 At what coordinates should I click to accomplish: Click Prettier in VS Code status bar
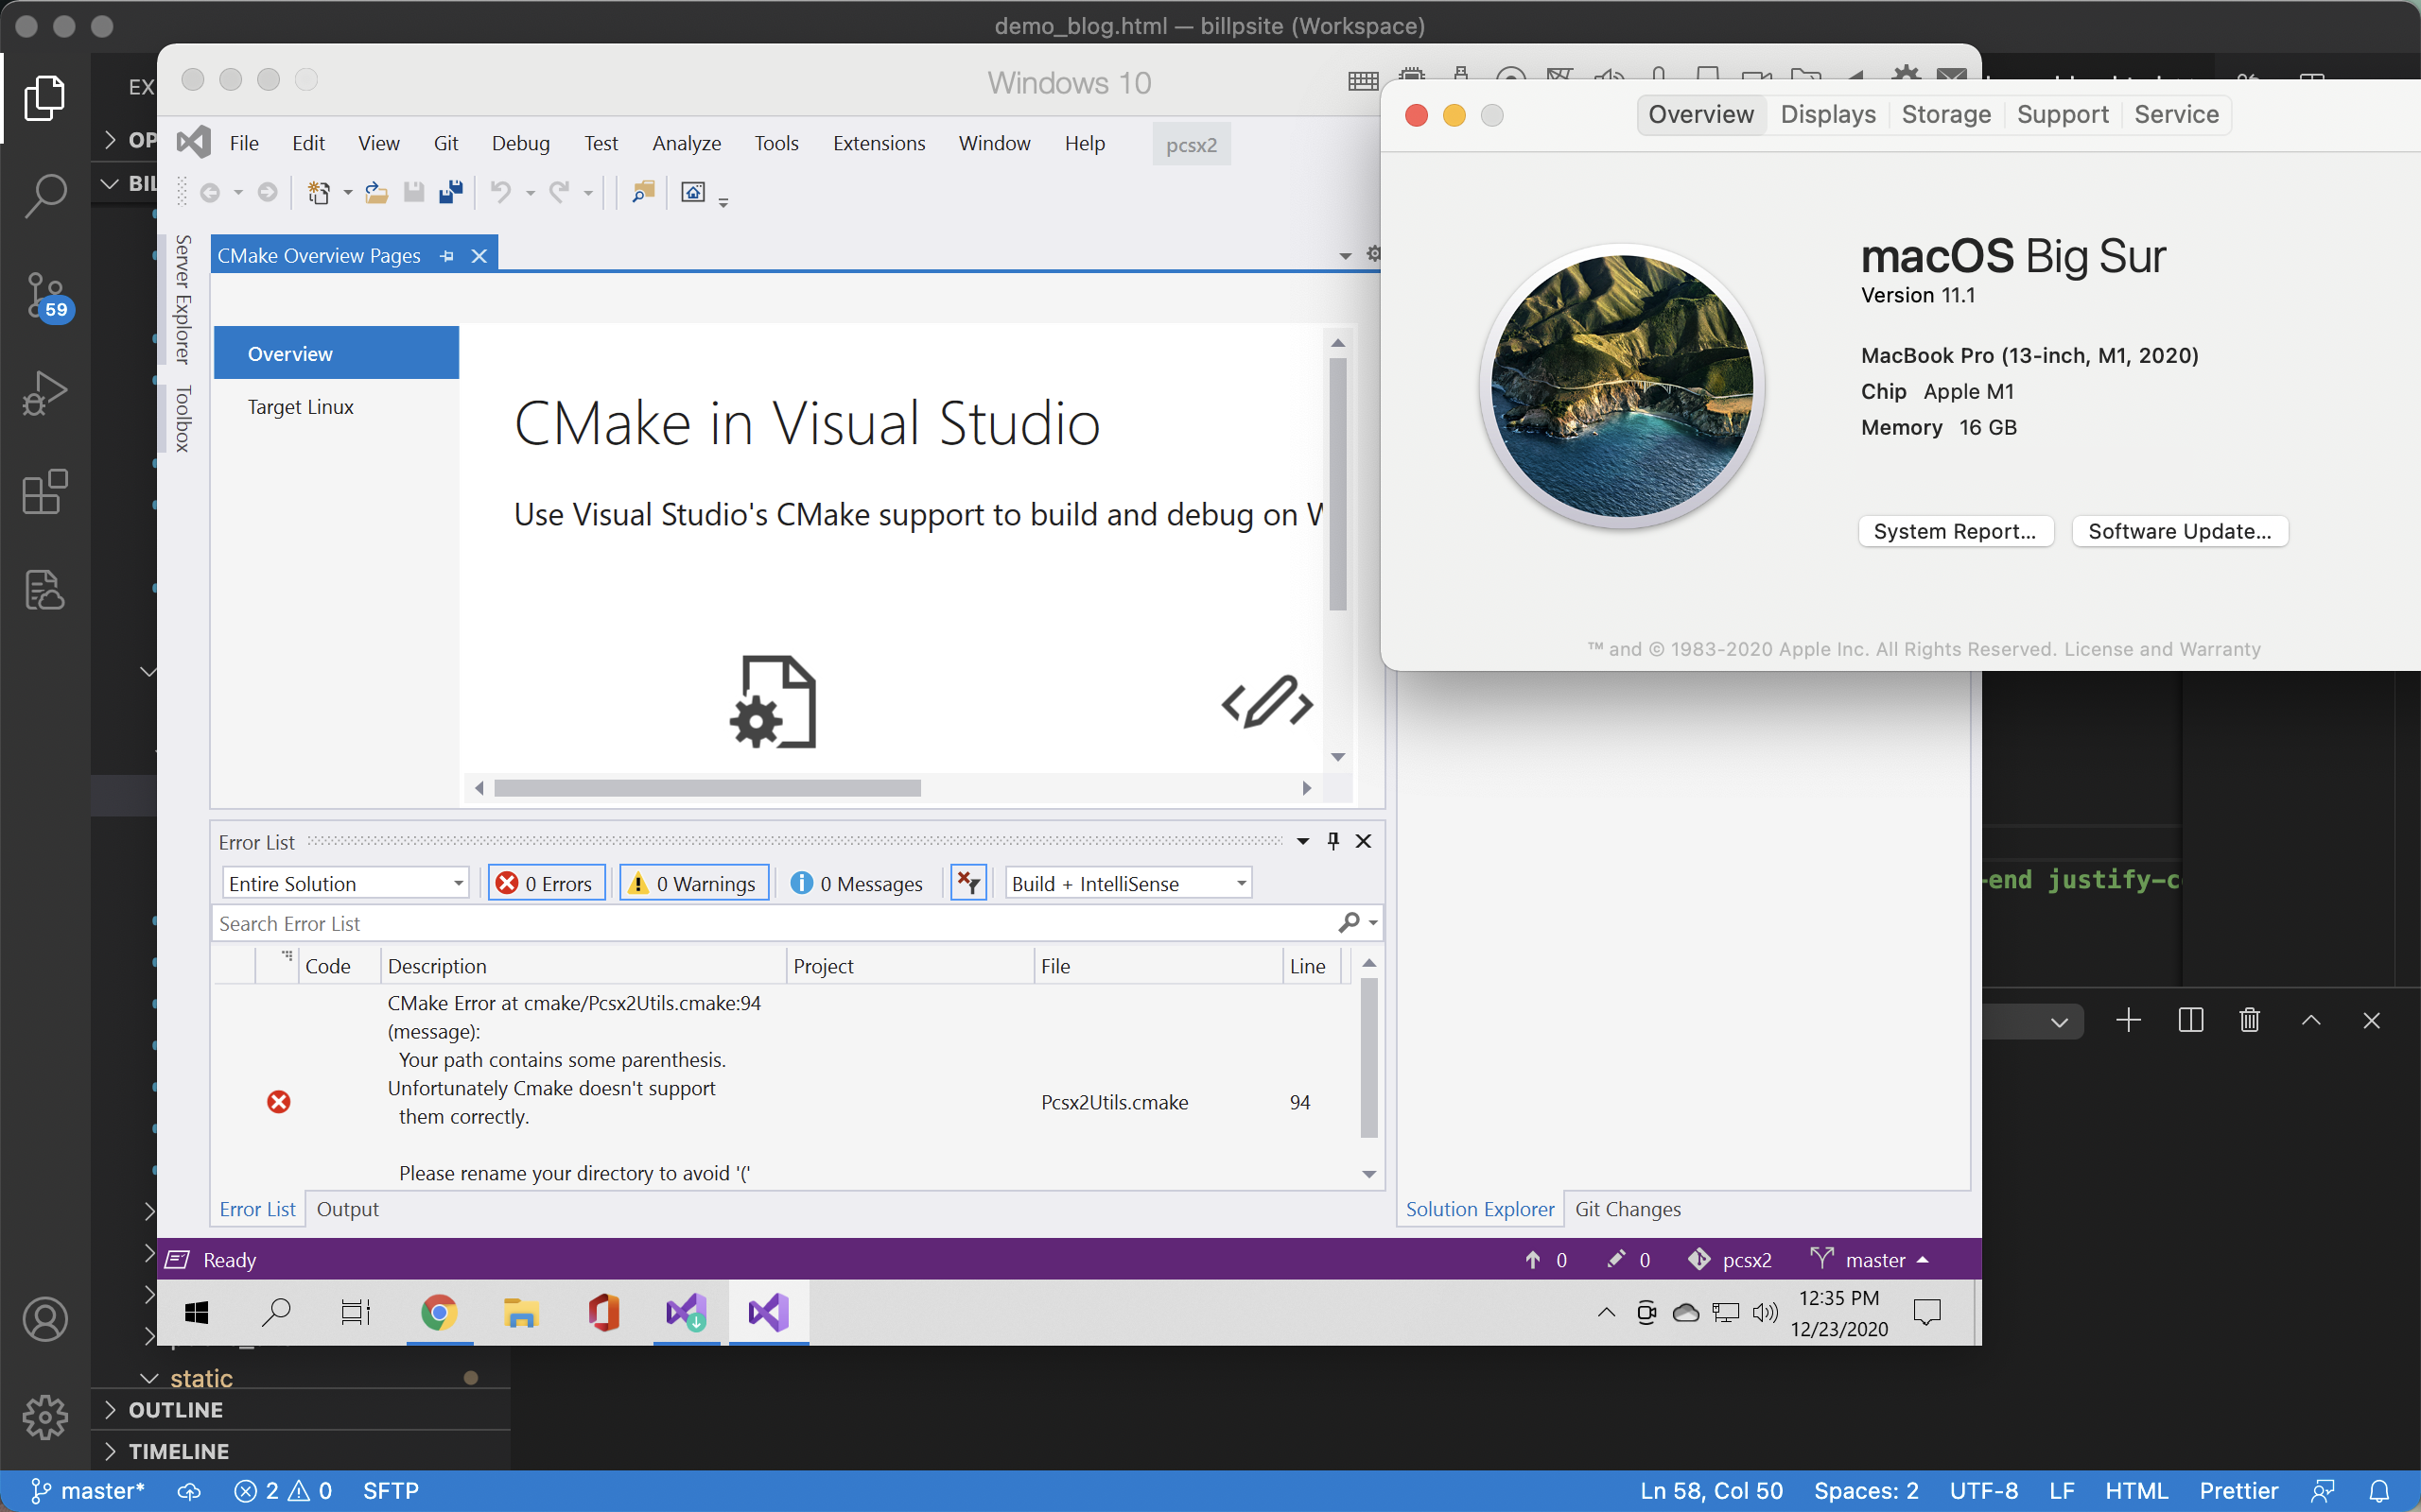(2238, 1491)
